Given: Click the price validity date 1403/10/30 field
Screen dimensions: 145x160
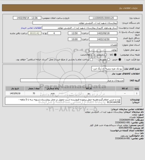Looking at the screenshot, I should tap(103, 39).
